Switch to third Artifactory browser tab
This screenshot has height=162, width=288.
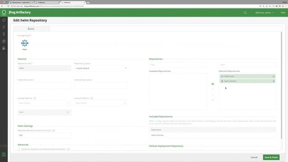click(73, 3)
